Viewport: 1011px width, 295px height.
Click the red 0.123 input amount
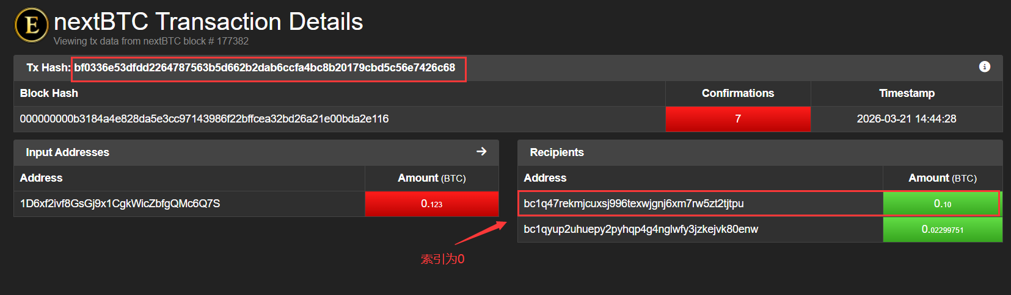coord(431,204)
